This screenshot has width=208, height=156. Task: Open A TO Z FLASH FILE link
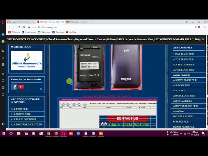[x=183, y=59]
